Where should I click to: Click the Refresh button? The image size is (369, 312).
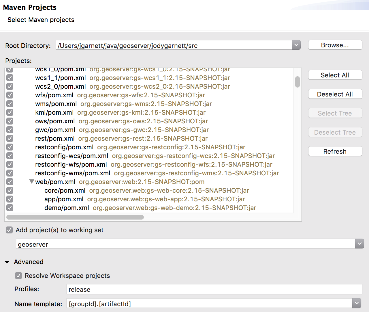(x=335, y=151)
